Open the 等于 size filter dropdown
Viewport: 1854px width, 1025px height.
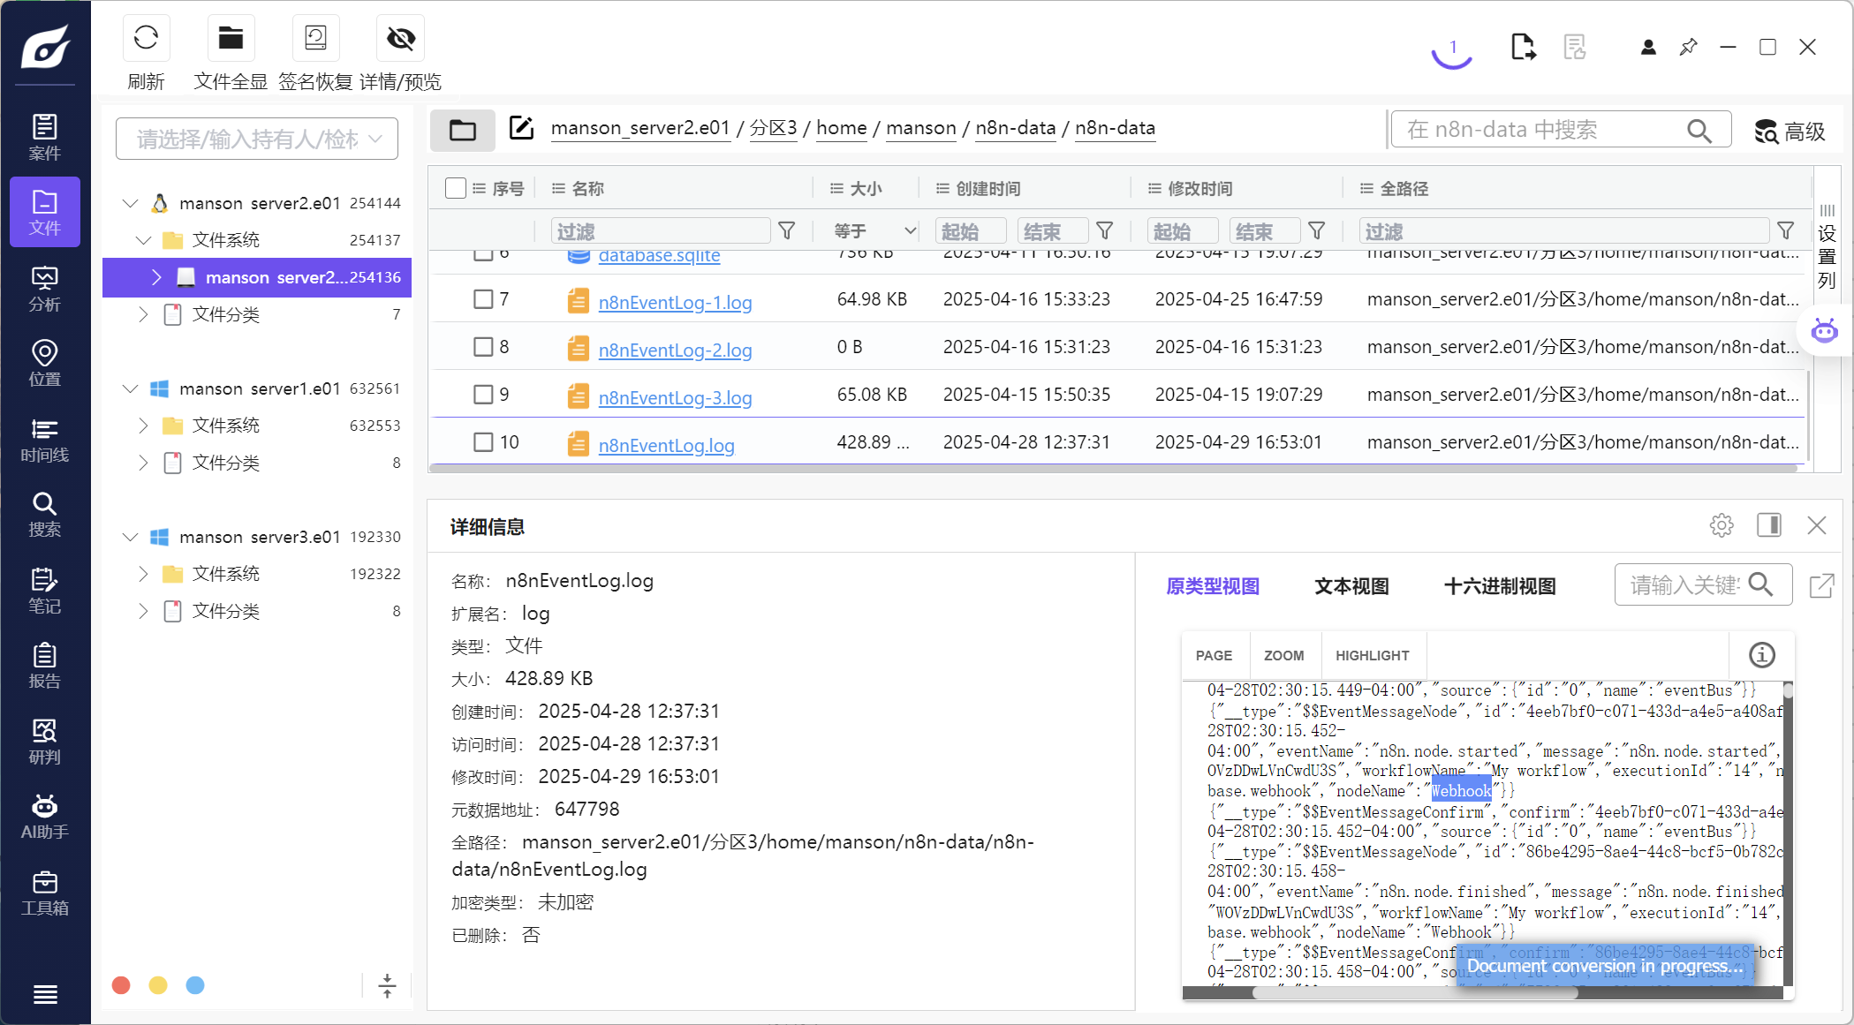click(874, 231)
